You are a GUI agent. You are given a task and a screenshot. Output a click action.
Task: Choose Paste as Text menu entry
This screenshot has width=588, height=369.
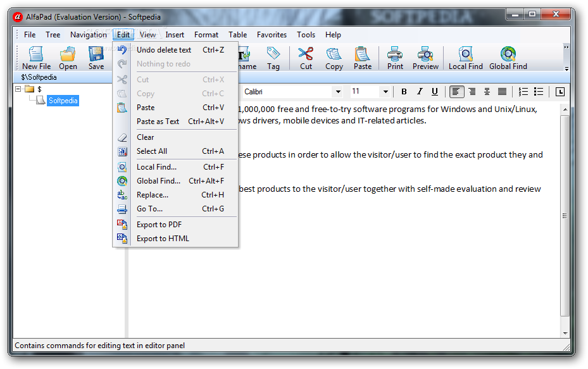pos(175,122)
